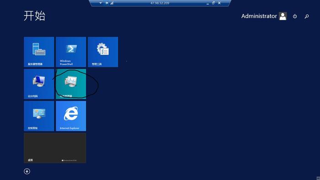Viewport: 320px width, 180px height.
Task: Open the Control Panel (控制面板) tile
Action: pyautogui.click(x=39, y=116)
